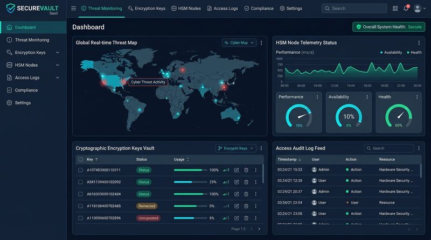431x240 pixels.
Task: Open Keys Vault panel options menu
Action: point(261,149)
